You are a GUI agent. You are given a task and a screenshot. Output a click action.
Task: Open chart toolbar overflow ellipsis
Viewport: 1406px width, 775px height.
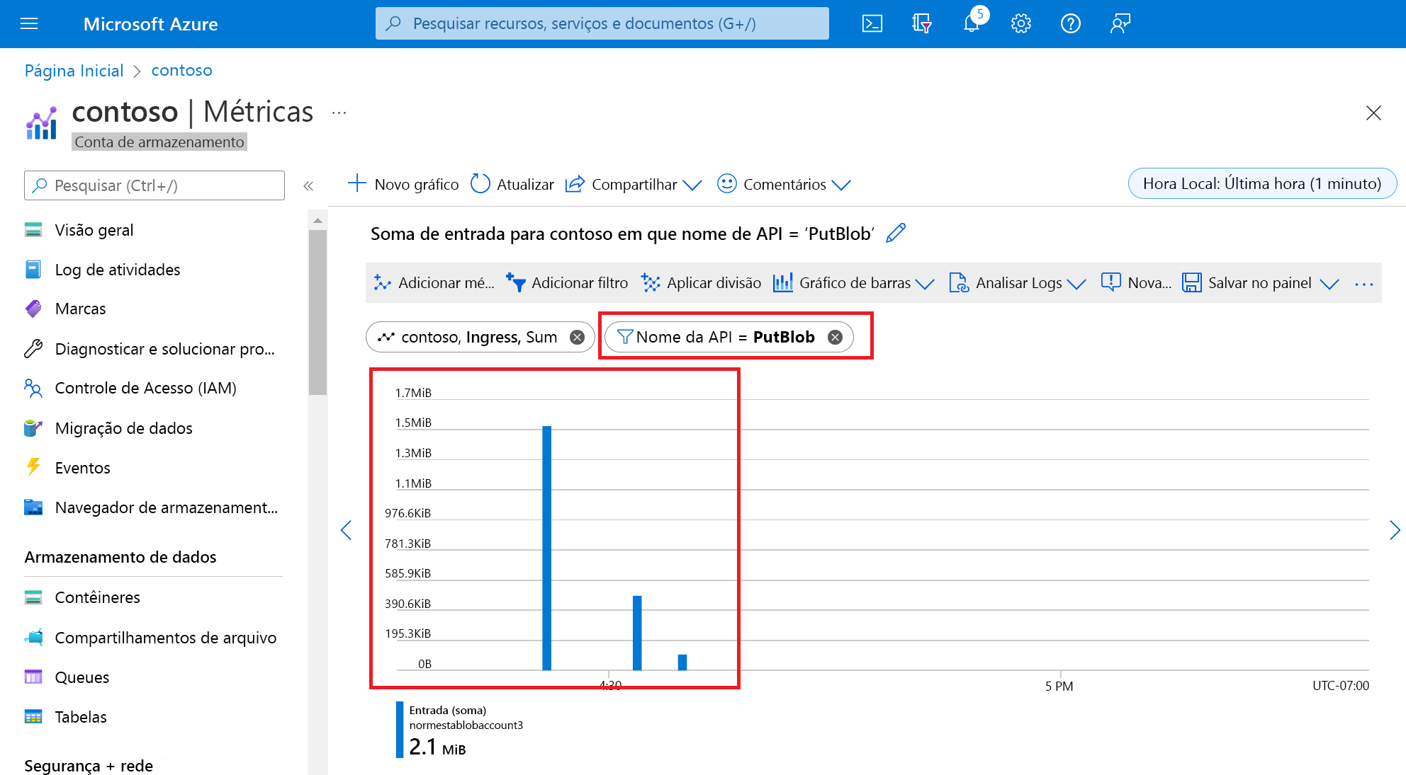[1364, 284]
